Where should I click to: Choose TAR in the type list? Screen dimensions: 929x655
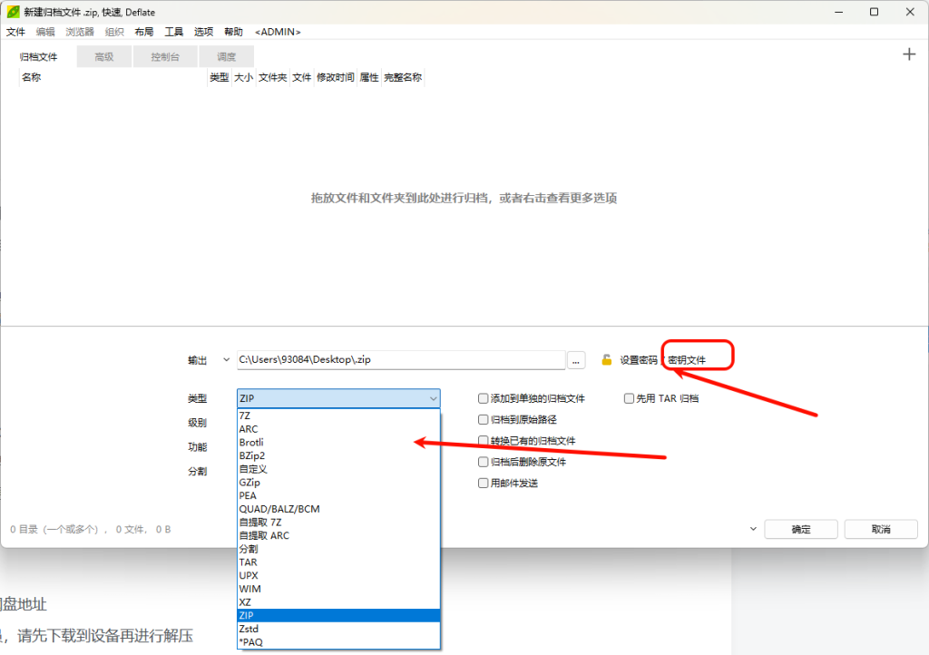point(249,562)
